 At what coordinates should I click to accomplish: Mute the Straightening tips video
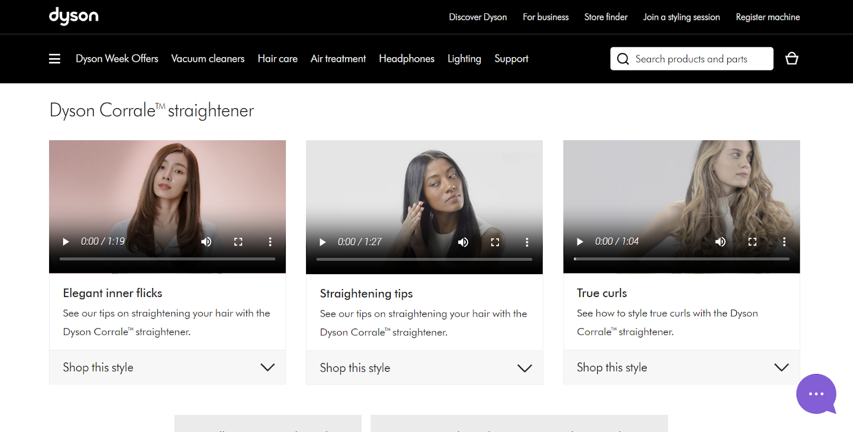[x=463, y=242]
